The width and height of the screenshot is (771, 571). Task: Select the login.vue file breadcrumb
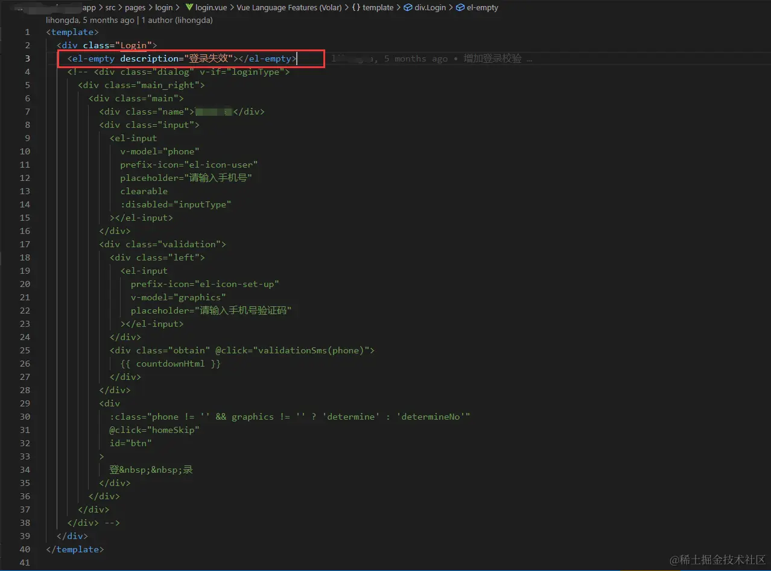(x=211, y=8)
